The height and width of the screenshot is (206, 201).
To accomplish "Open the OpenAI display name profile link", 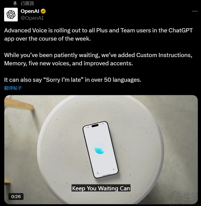I will coord(30,11).
